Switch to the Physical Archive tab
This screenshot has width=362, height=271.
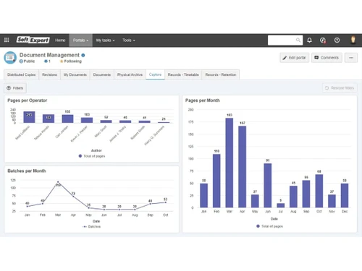[130, 74]
